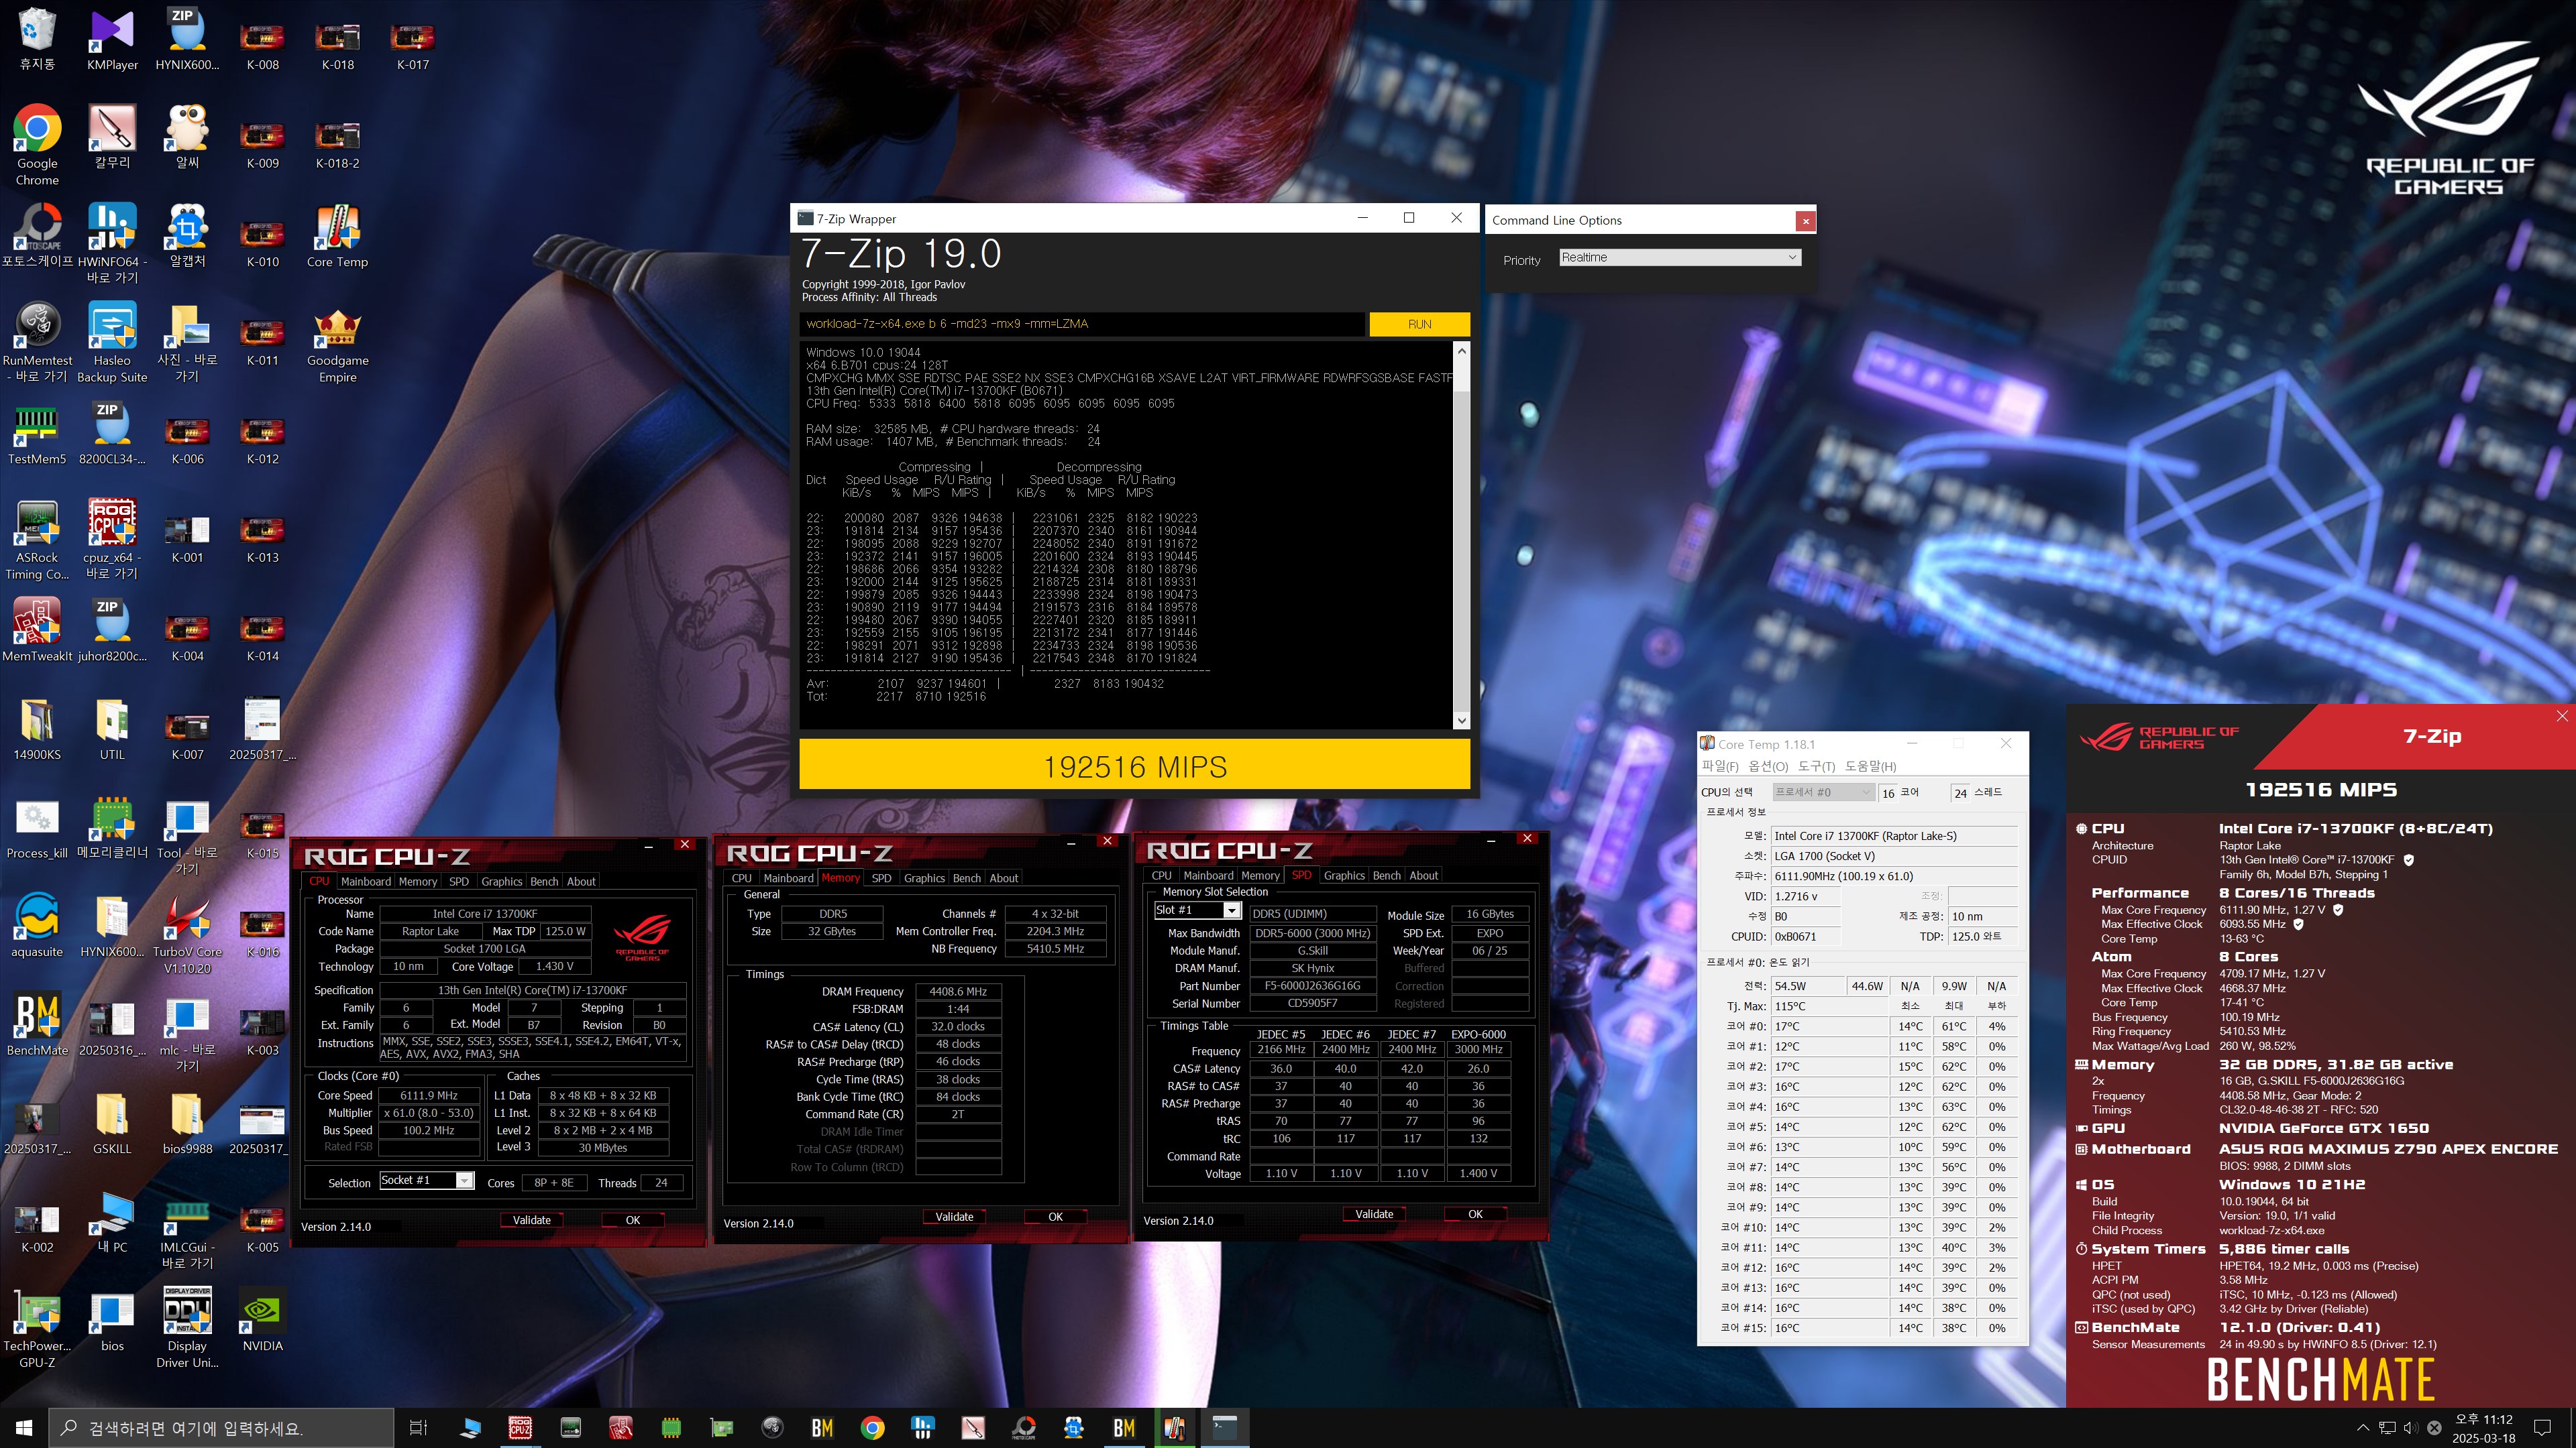Click the 7-Zip output scroll up arrow
Image resolution: width=2576 pixels, height=1448 pixels.
[x=1462, y=351]
